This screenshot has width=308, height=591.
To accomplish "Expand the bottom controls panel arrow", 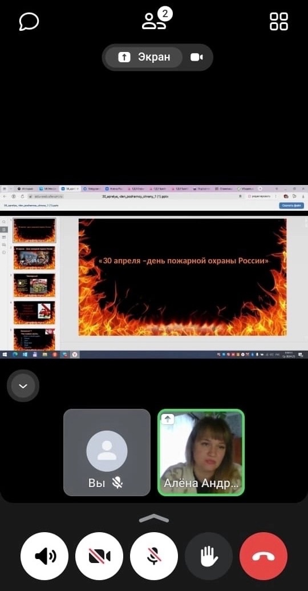I will click(x=153, y=518).
